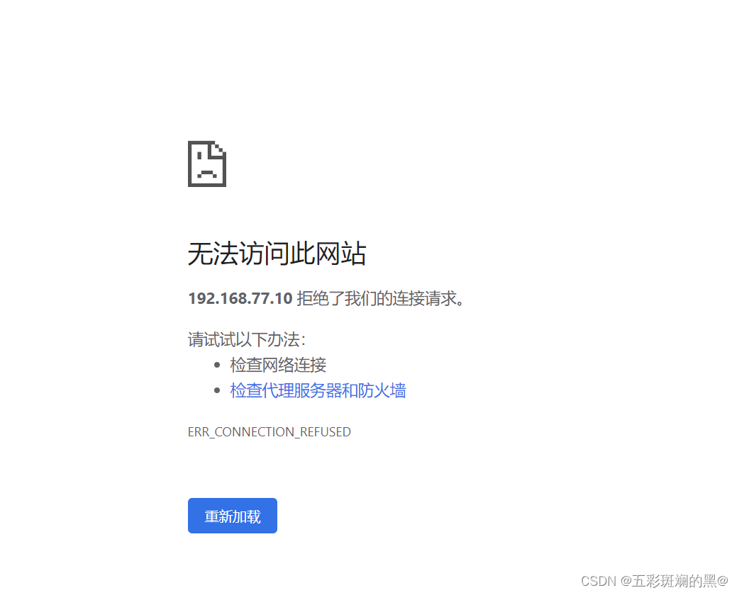
Task: Click the blue 重新加载 reload button
Action: [233, 516]
